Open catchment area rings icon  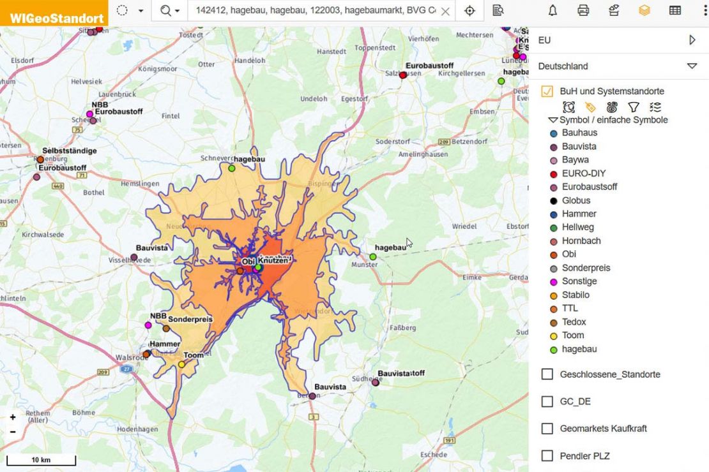(x=612, y=107)
